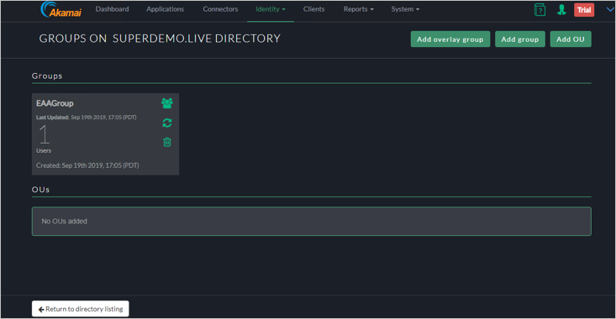Viewport: 616px width, 319px height.
Task: Expand the Reports dropdown menu
Action: (358, 9)
